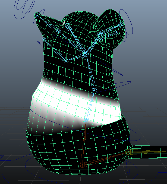This screenshot has width=167, height=184.
Task: Select the light blue bone between the spine joints
Action: (x=90, y=105)
